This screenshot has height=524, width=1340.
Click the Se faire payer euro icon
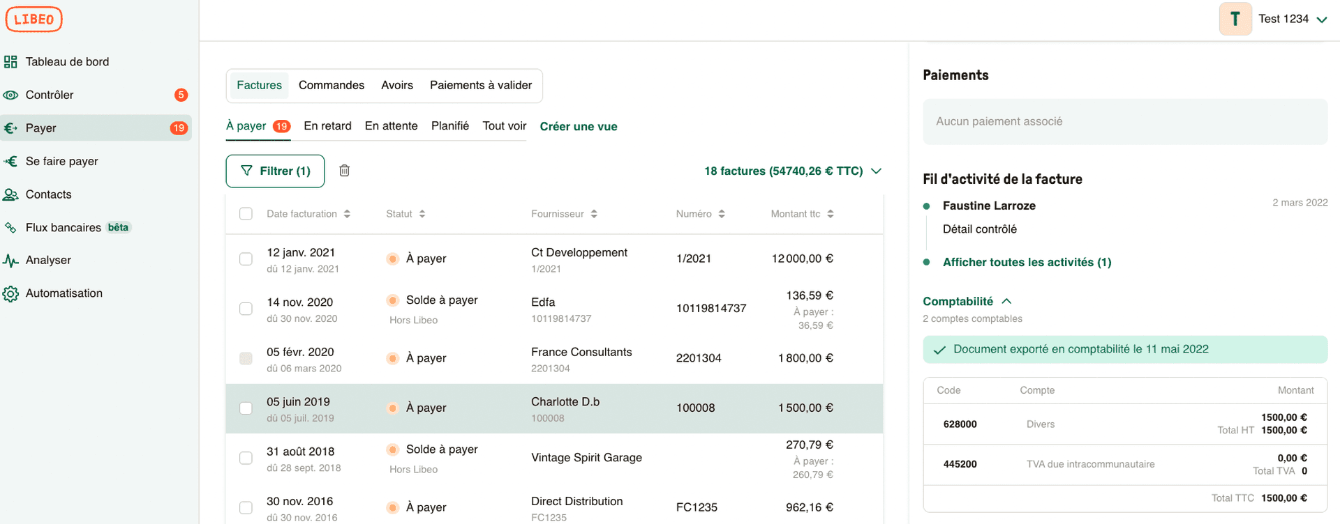pyautogui.click(x=10, y=161)
